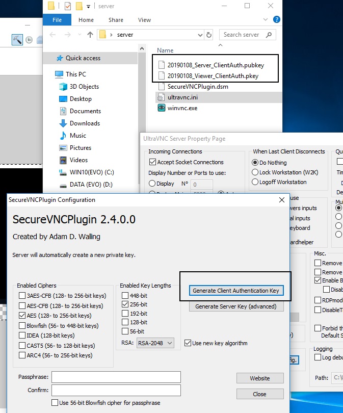Select the Display radio button
The width and height of the screenshot is (343, 413).
pos(152,184)
